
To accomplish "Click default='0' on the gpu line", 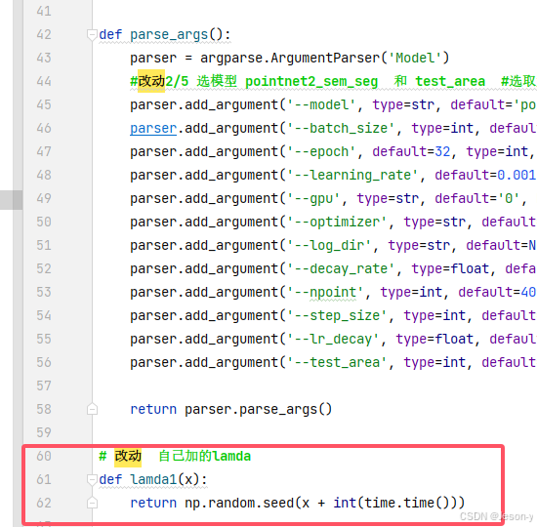I will [477, 199].
